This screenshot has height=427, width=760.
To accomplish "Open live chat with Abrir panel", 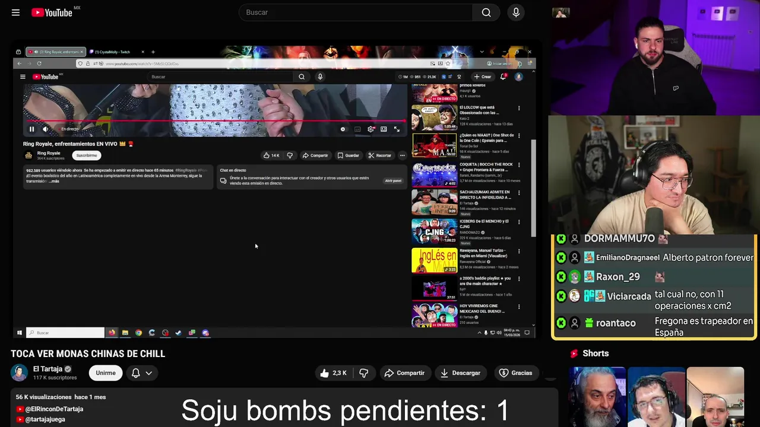I will 393,180.
